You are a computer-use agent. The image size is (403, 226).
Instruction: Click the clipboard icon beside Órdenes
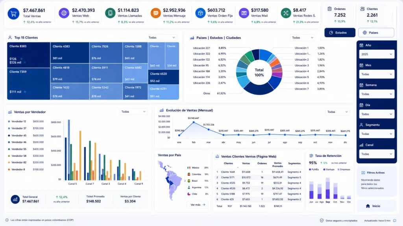(x=329, y=9)
